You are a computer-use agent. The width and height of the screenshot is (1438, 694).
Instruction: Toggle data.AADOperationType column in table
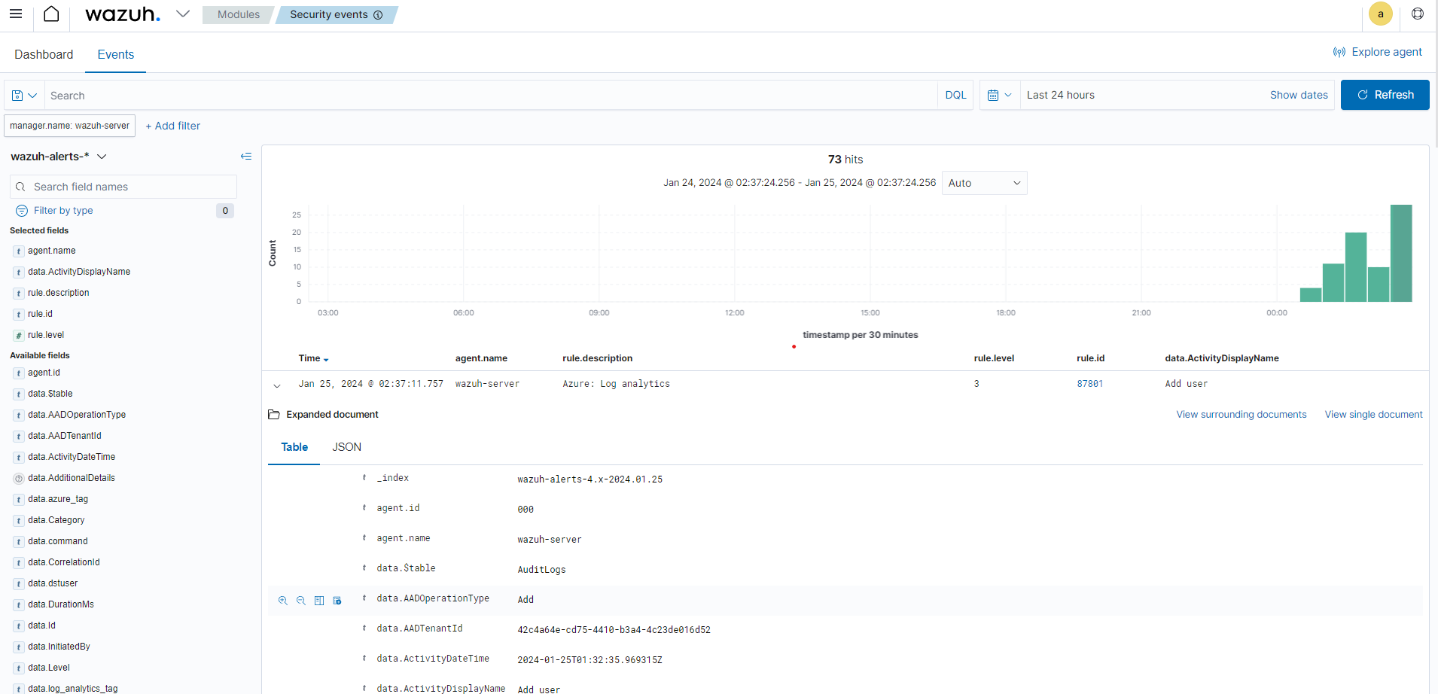(319, 601)
